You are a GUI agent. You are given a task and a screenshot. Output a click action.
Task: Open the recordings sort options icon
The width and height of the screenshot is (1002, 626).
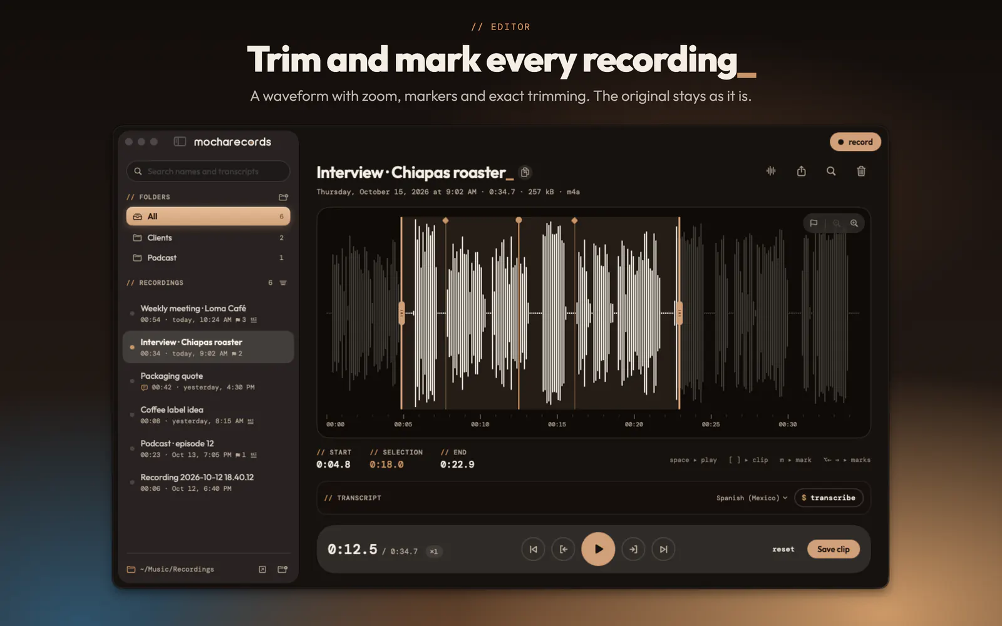pos(283,283)
